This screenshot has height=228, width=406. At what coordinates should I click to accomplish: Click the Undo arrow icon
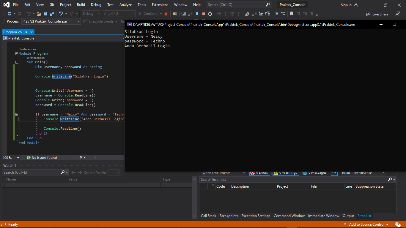pyautogui.click(x=61, y=14)
